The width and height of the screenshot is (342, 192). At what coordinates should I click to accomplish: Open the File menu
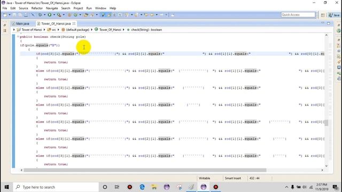coord(5,9)
